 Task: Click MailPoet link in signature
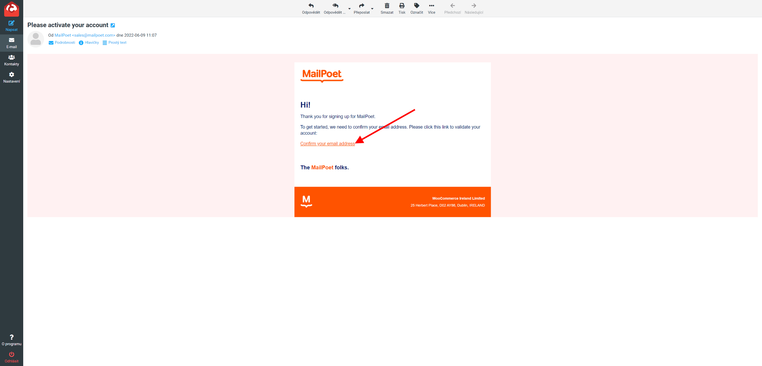click(322, 168)
